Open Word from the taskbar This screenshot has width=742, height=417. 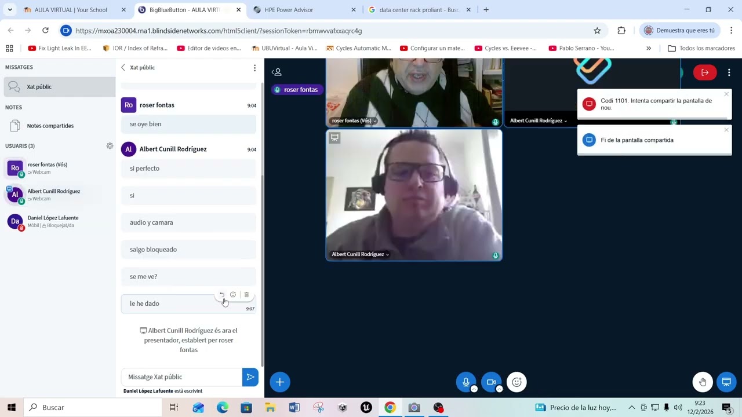294,408
